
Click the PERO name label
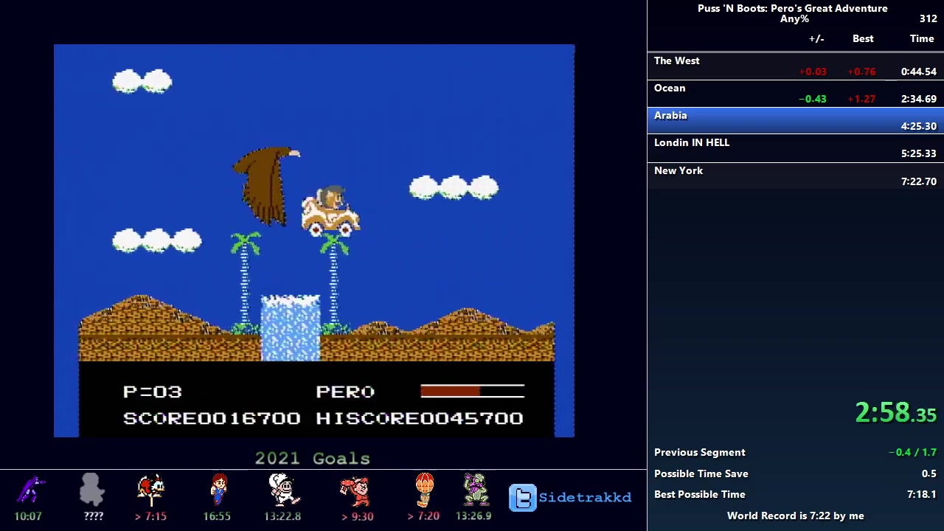tap(345, 392)
